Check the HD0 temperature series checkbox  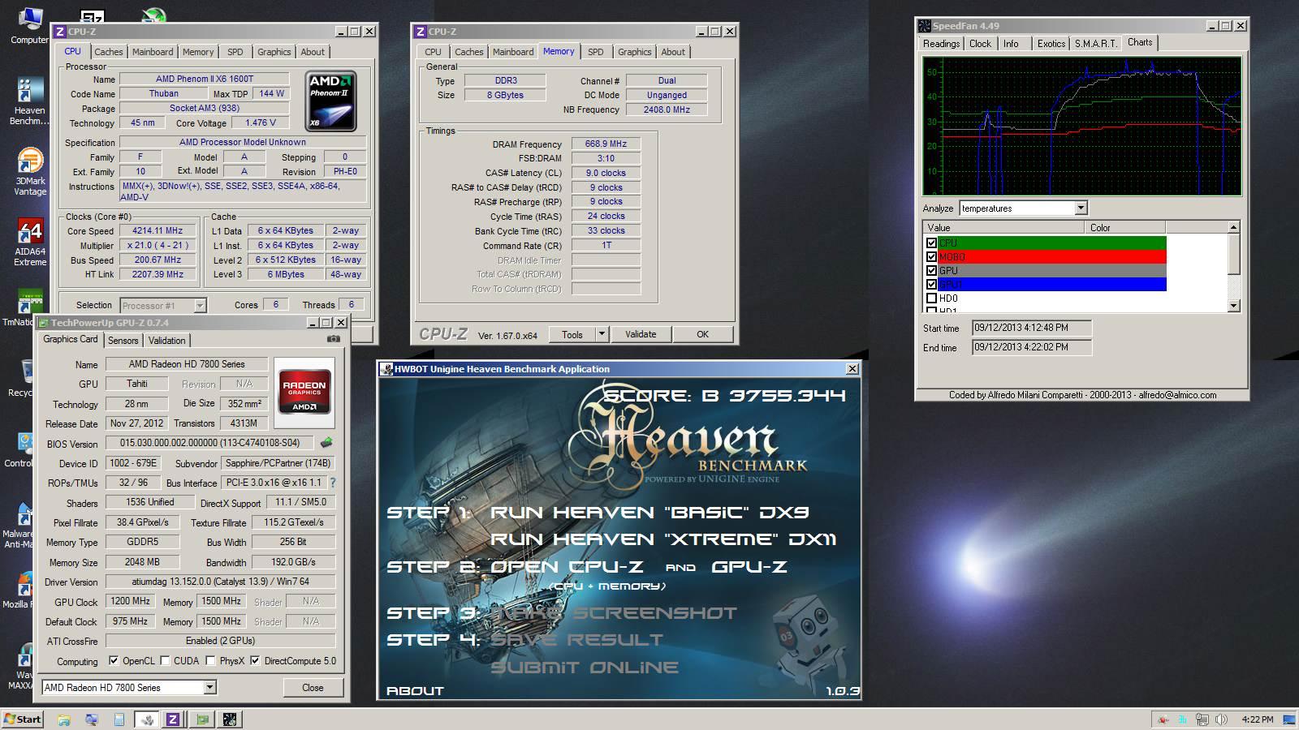point(931,298)
